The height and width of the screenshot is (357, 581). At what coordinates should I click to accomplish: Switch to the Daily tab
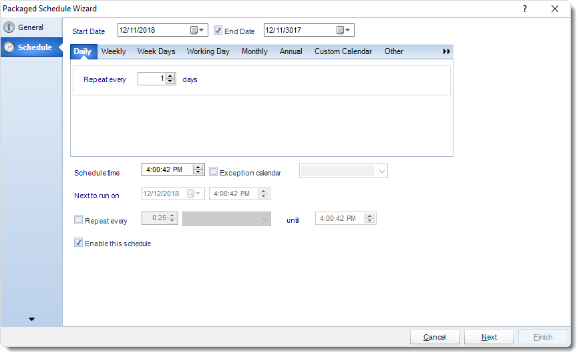pyautogui.click(x=83, y=51)
